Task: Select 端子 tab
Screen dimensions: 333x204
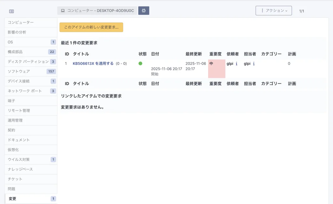Action: point(31,101)
